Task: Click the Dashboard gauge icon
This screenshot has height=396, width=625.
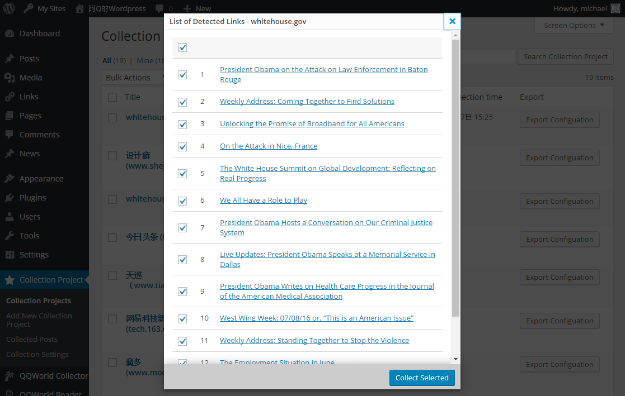Action: tap(10, 34)
